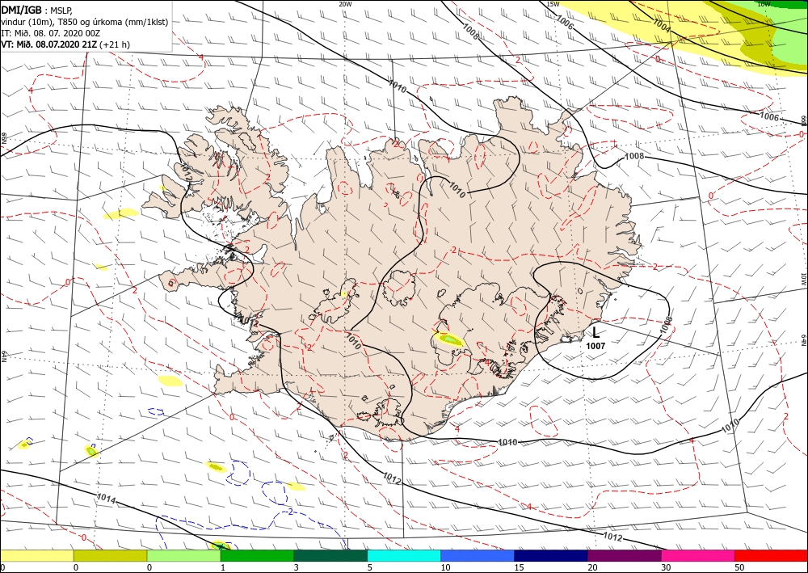Image resolution: width=808 pixels, height=573 pixels.
Task: Click legend value '50'
Action: pyautogui.click(x=739, y=567)
